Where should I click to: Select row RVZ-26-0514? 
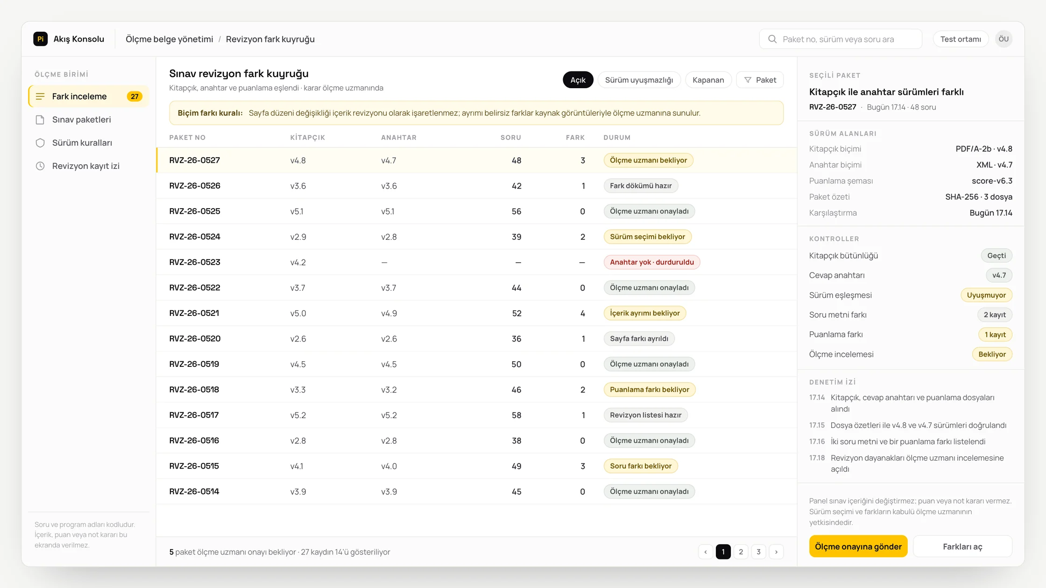pyautogui.click(x=476, y=491)
